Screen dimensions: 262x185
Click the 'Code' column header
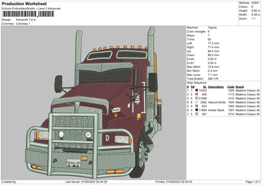[x=231, y=87]
